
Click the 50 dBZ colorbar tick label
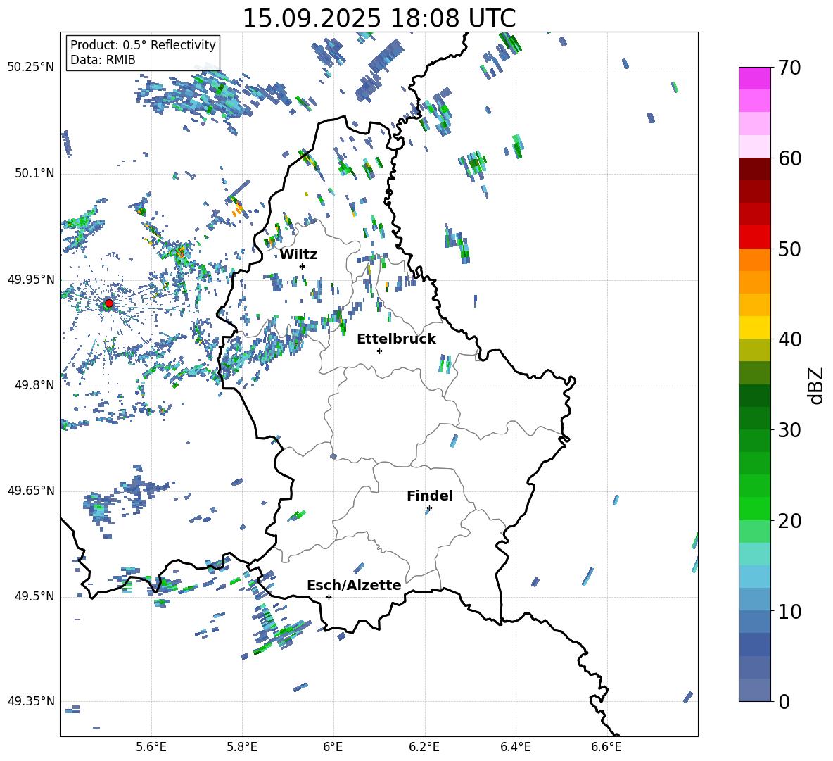[789, 249]
